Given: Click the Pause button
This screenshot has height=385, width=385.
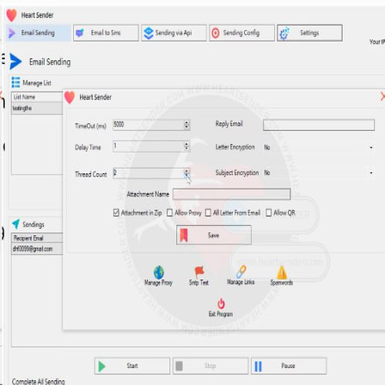Looking at the screenshot, I should [x=289, y=366].
